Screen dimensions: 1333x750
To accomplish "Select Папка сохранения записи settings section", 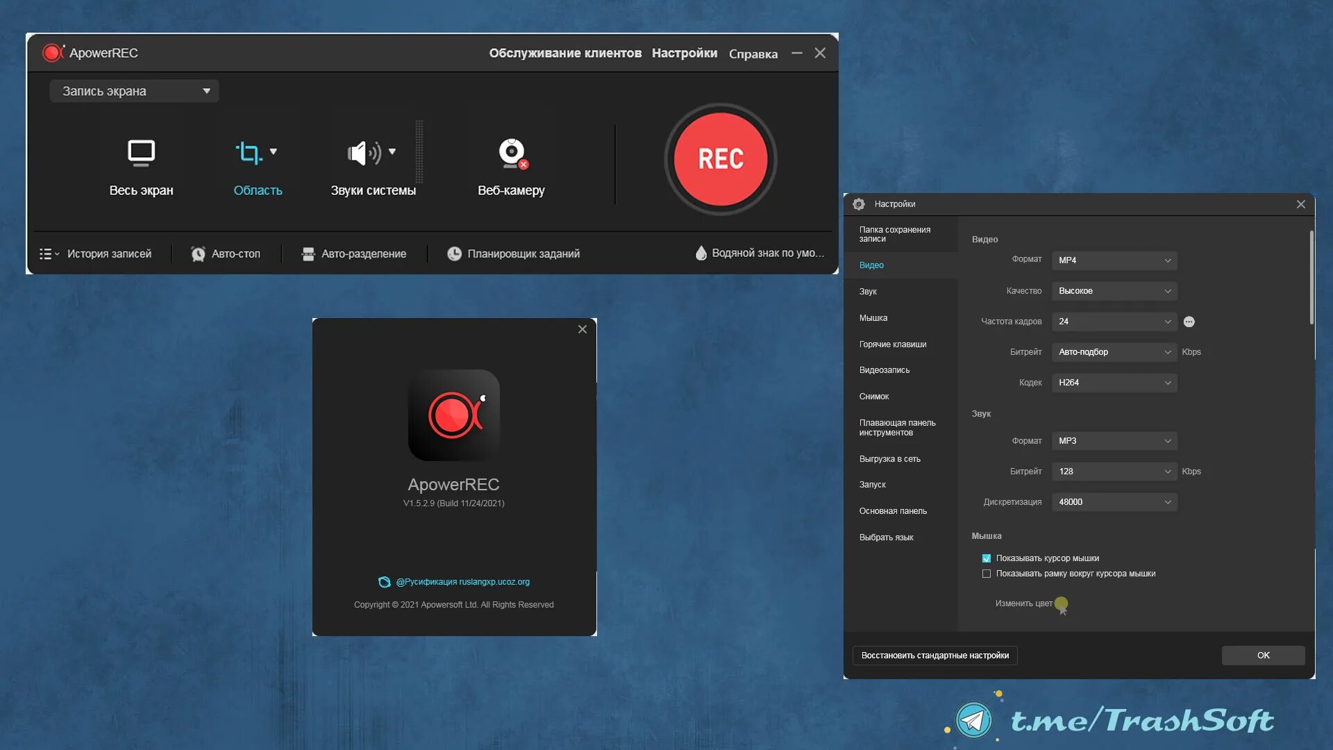I will click(900, 234).
